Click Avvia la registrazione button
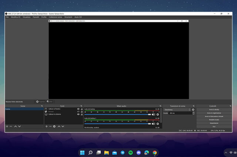The height and width of the screenshot is (157, 237). [x=214, y=113]
